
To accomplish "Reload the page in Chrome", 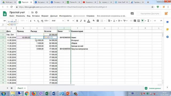I will [x=11, y=7].
